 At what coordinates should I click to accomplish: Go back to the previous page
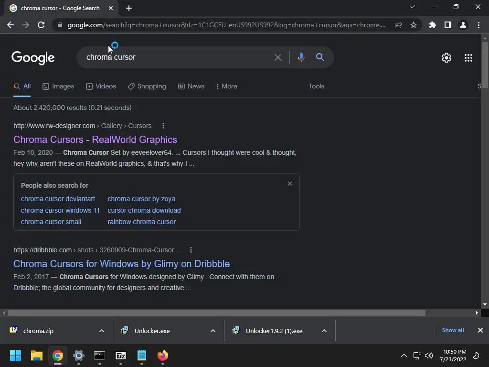(11, 25)
